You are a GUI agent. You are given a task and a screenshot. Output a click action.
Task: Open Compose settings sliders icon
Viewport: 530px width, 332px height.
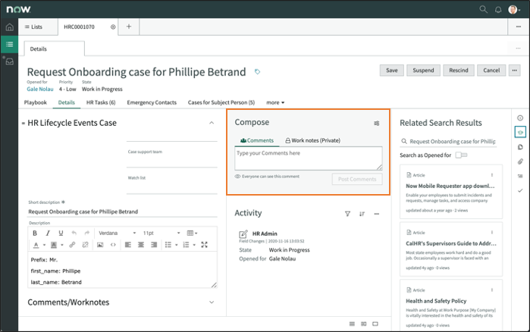point(377,124)
